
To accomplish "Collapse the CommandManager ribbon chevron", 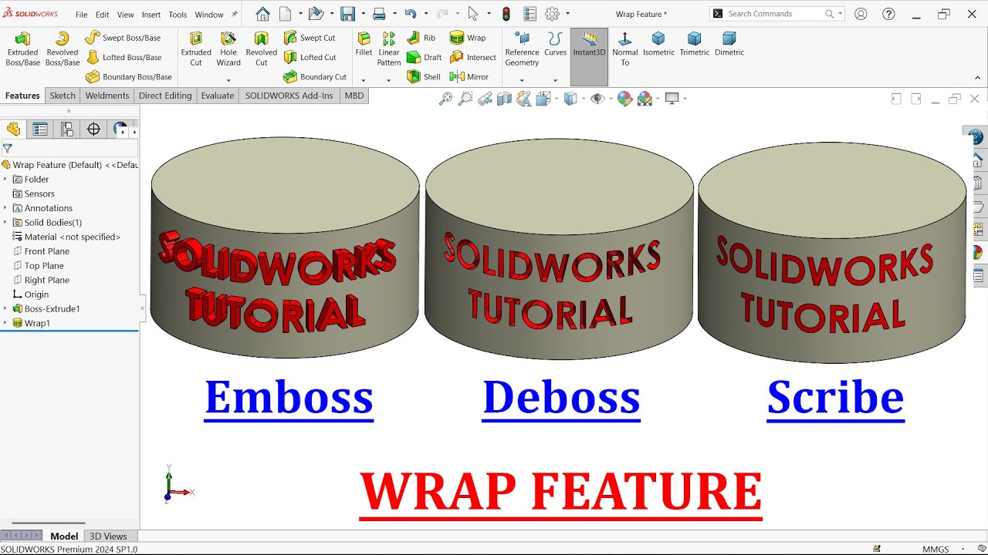I will pyautogui.click(x=977, y=78).
